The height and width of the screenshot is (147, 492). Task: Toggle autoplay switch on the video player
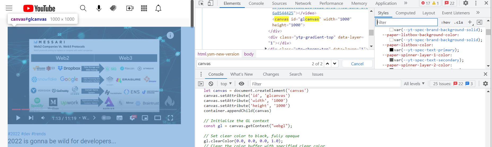tap(106, 118)
